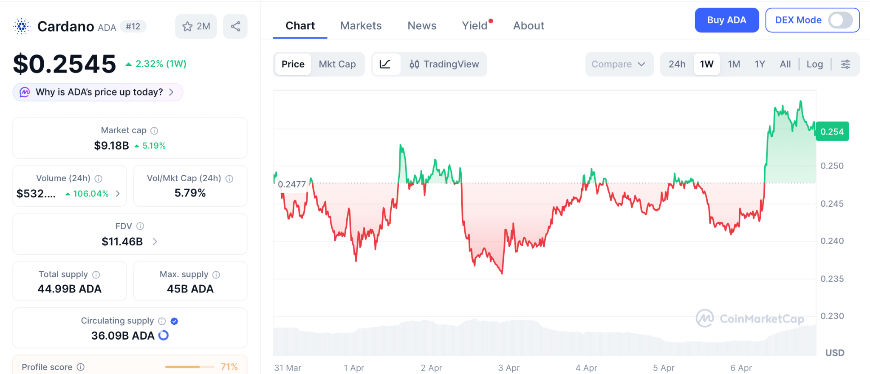The width and height of the screenshot is (870, 374).
Task: Switch chart to Mkt Cap view
Action: click(x=337, y=64)
